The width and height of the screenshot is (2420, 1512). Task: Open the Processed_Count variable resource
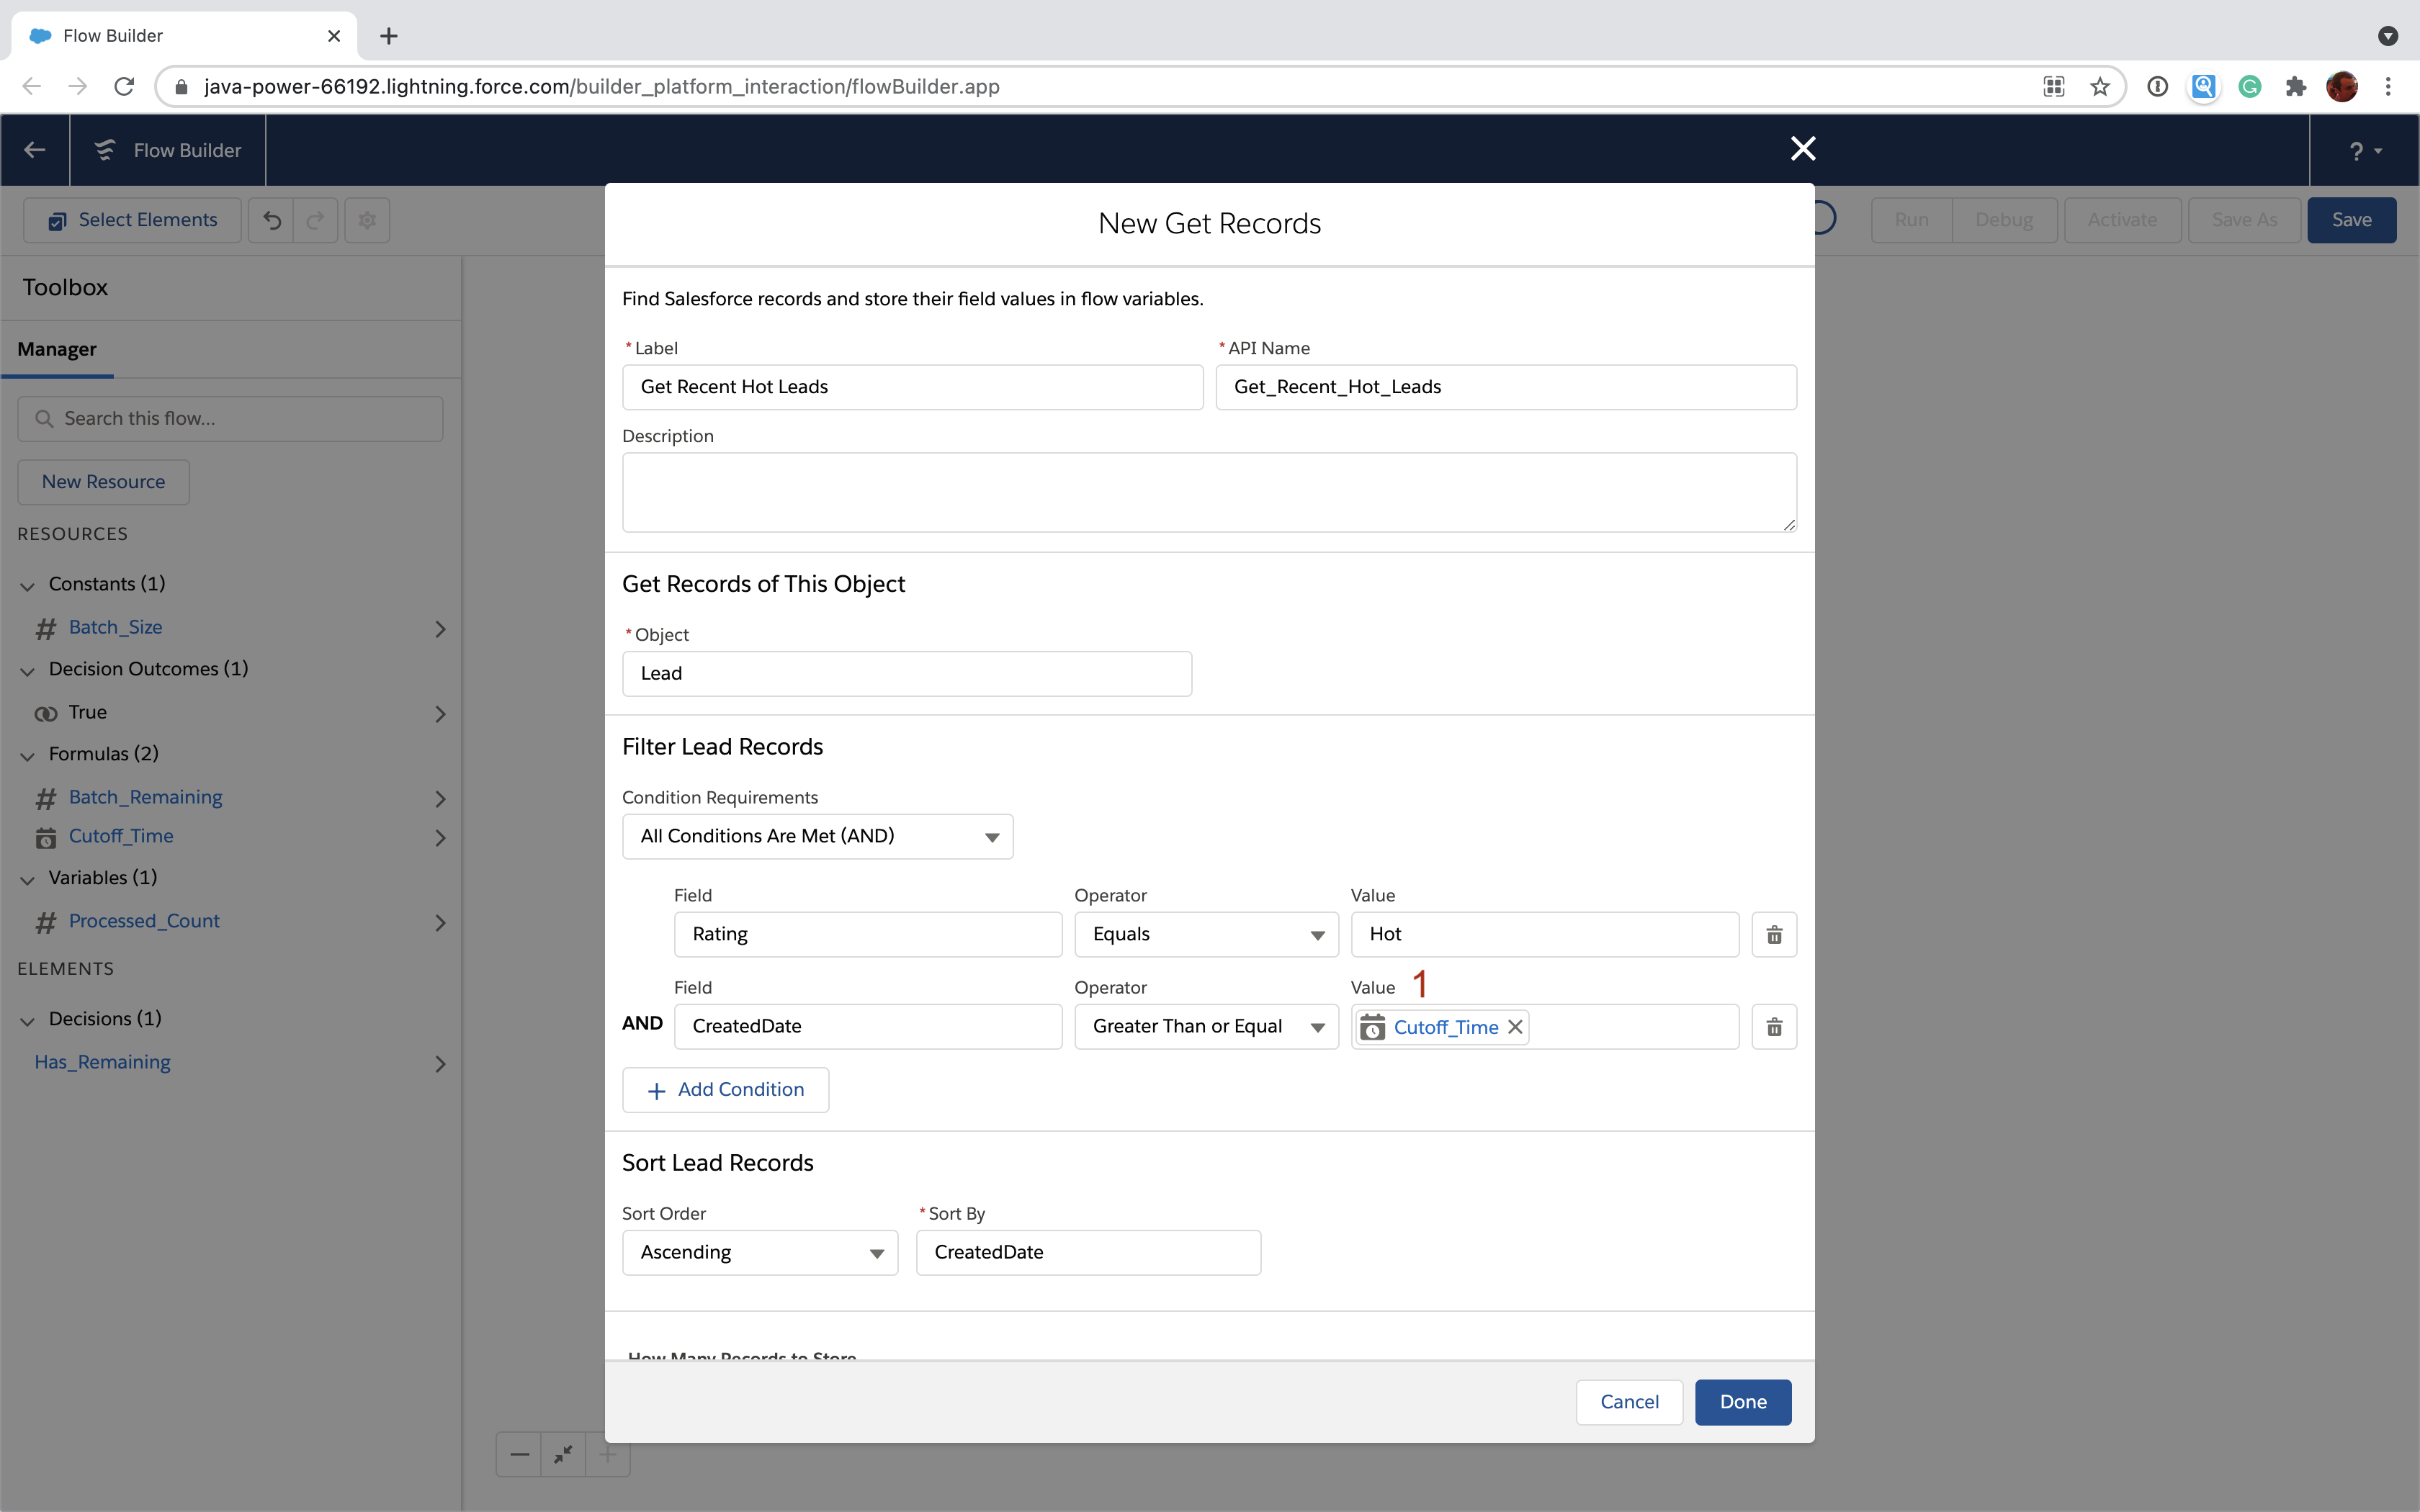144,921
